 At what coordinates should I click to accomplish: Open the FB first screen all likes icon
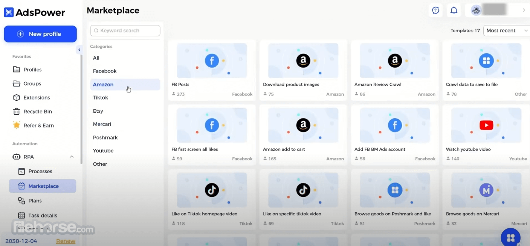(212, 125)
